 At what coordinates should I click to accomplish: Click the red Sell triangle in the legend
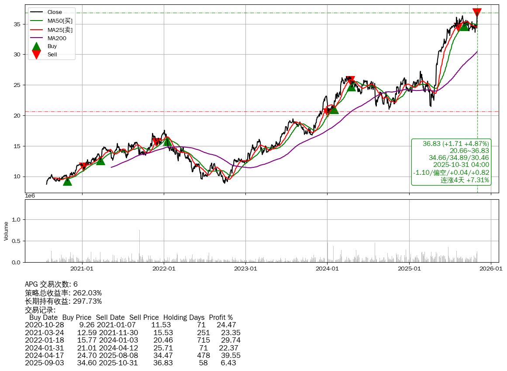(x=37, y=55)
